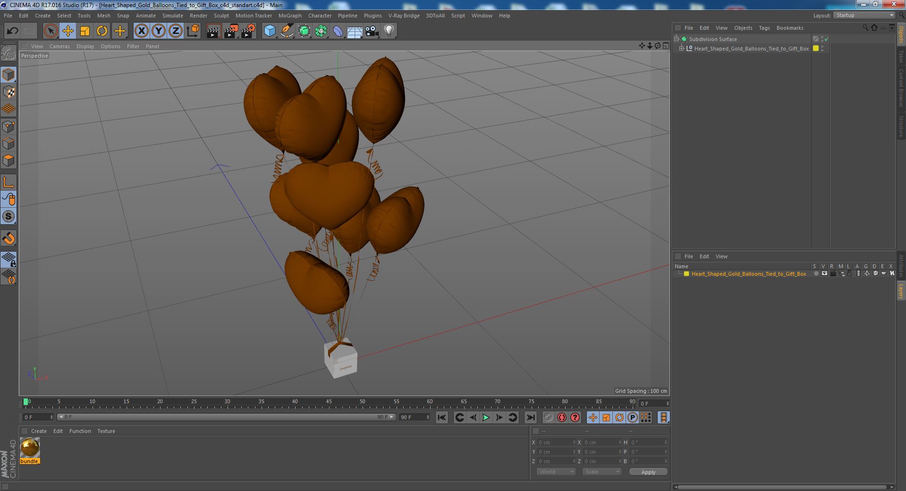Toggle layer viewport visibility eye icon

(824, 274)
